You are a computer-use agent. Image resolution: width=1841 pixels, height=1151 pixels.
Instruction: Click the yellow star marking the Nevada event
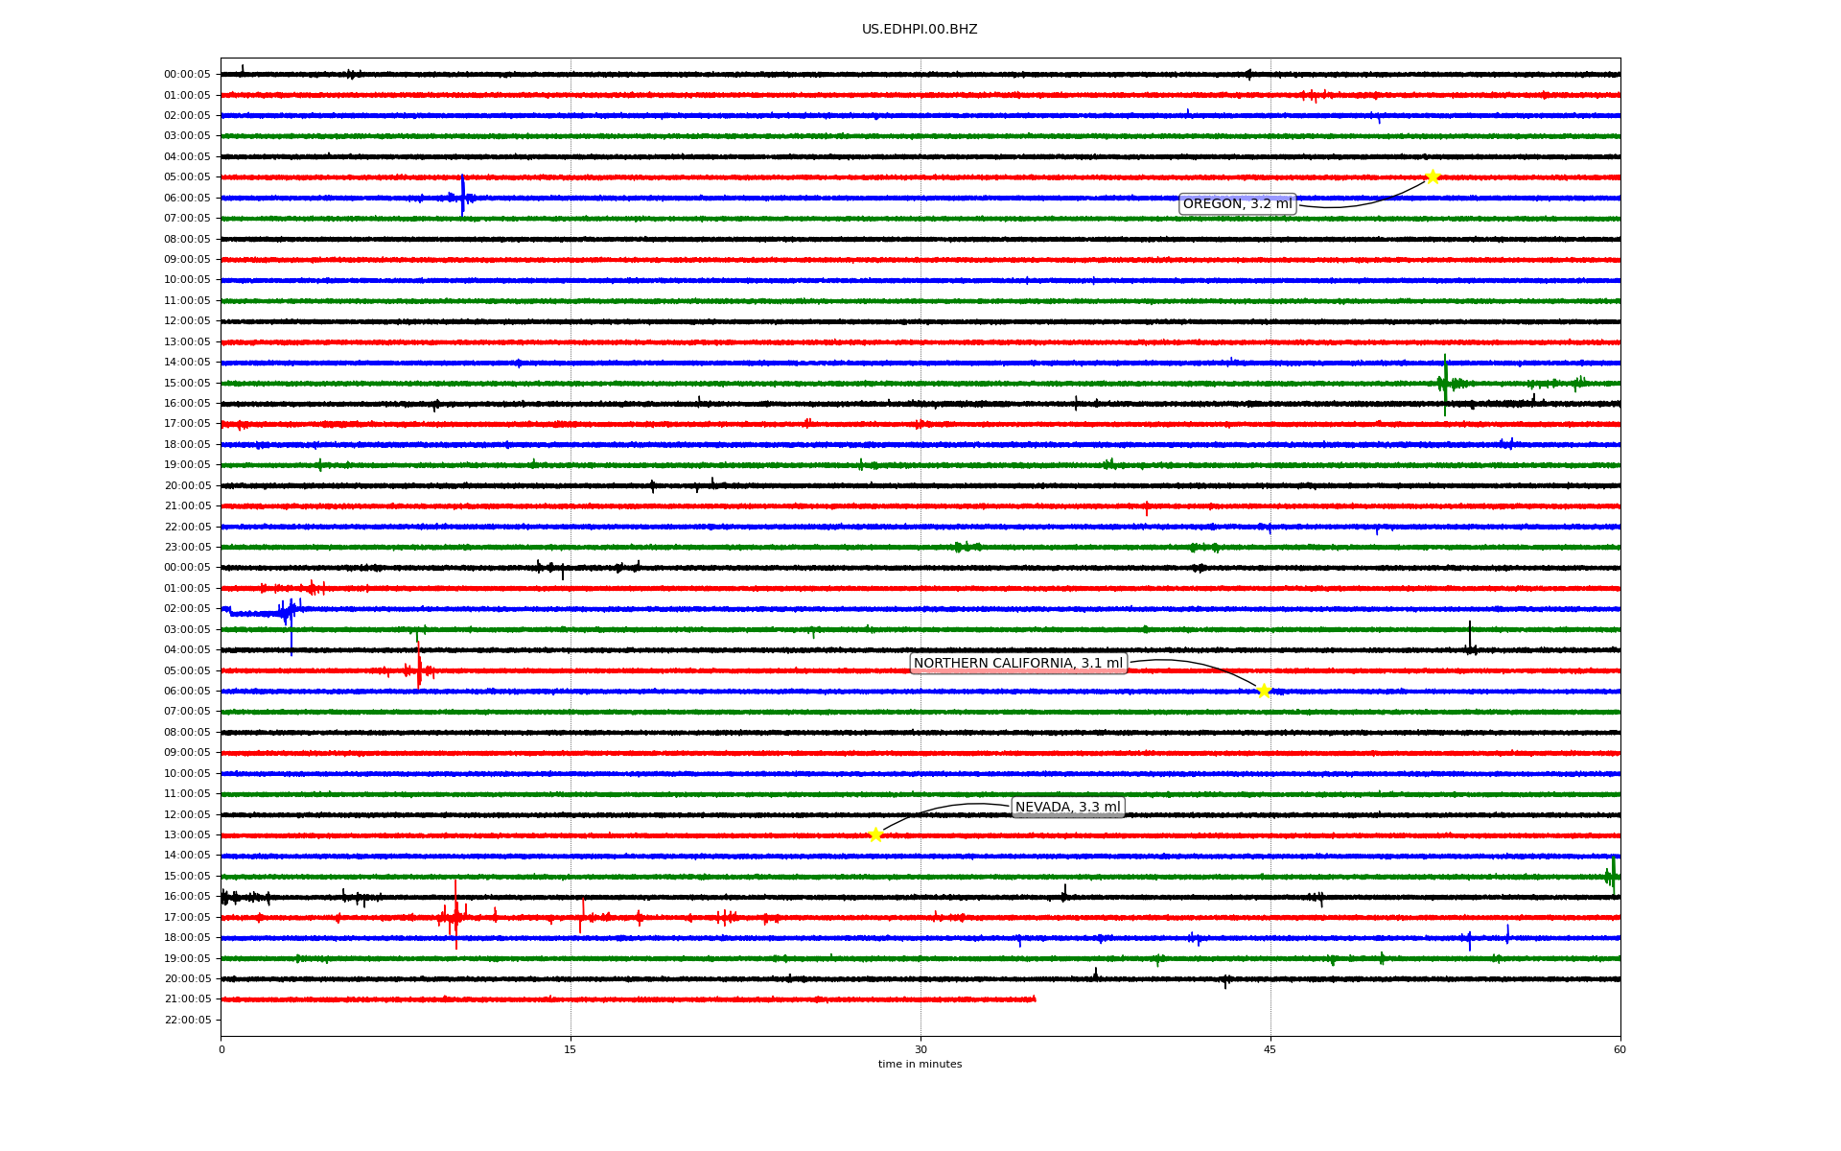[x=875, y=835]
